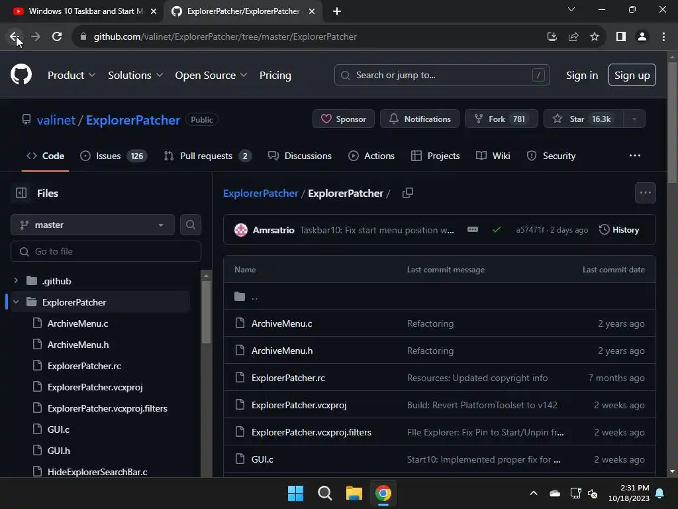Click Chrome icon on the taskbar
This screenshot has width=678, height=509.
click(383, 493)
